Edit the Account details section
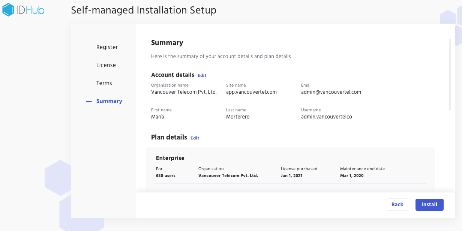Image resolution: width=462 pixels, height=231 pixels. point(202,75)
